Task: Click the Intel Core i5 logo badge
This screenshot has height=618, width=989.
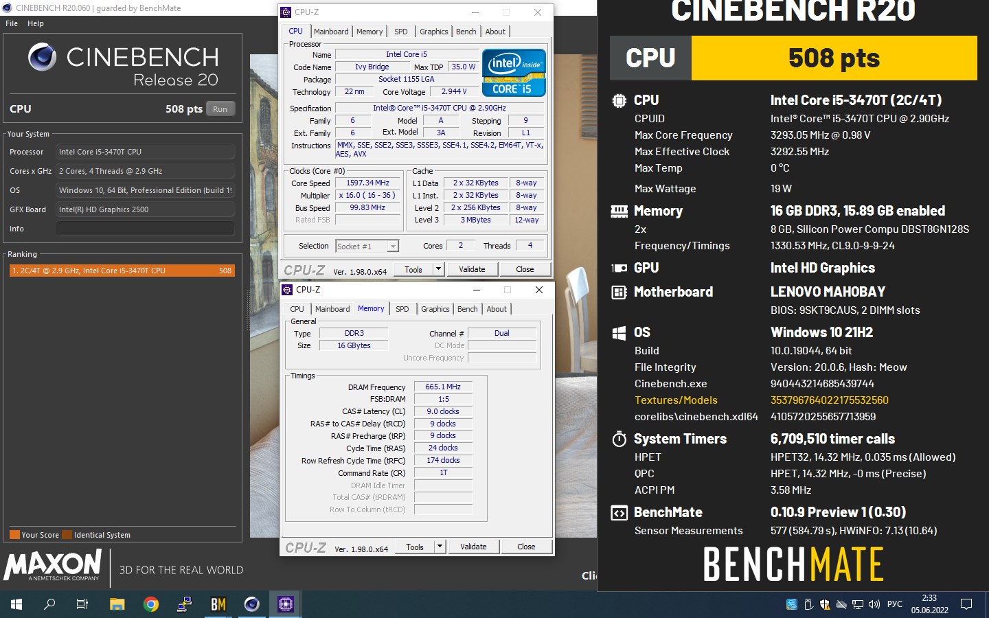Action: pos(514,72)
